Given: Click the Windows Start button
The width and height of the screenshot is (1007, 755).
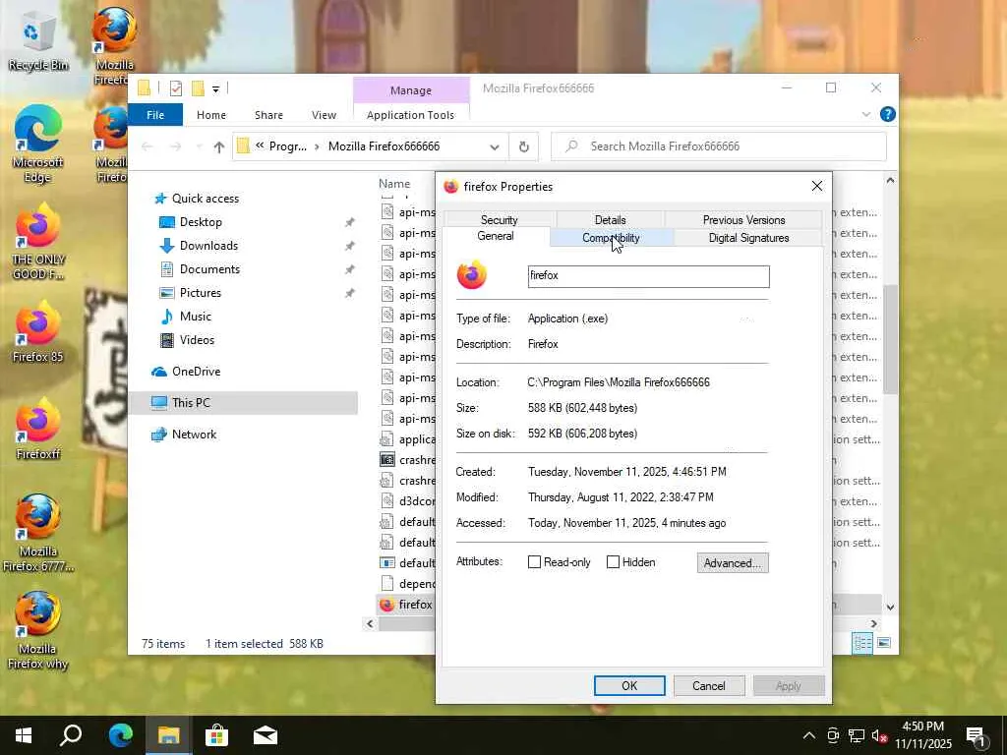Looking at the screenshot, I should (24, 735).
